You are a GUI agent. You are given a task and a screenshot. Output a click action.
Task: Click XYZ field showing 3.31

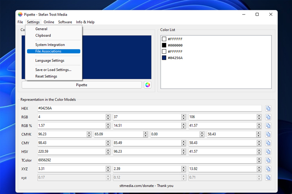(x=72, y=169)
